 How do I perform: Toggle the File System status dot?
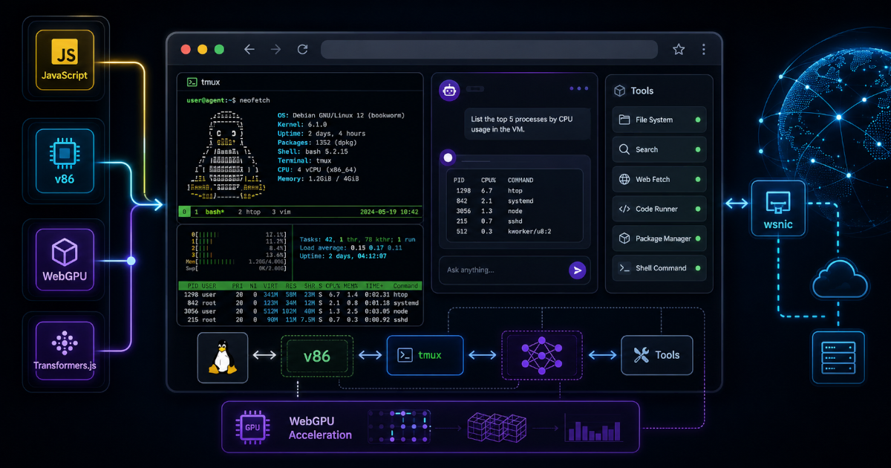pos(697,120)
